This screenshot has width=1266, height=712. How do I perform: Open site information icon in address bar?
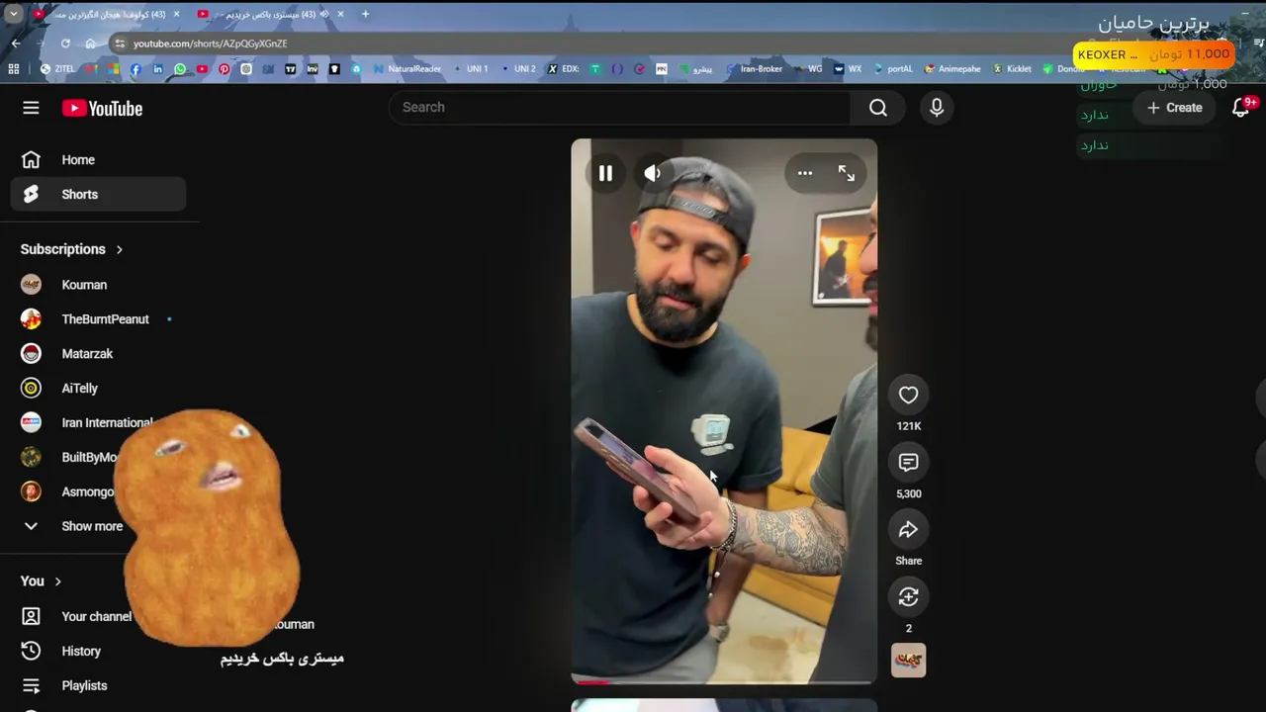pyautogui.click(x=120, y=44)
